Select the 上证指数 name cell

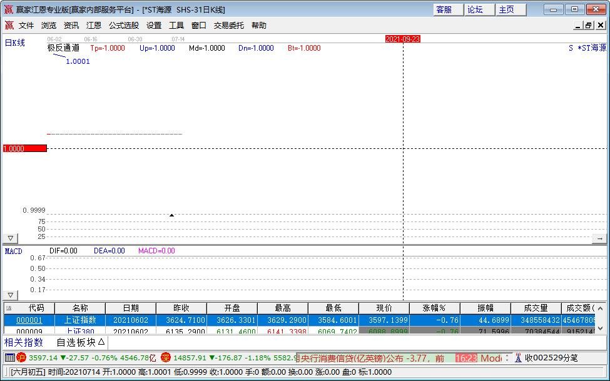[x=80, y=320]
